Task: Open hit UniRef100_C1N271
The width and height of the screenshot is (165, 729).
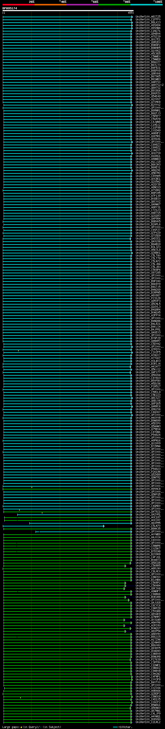Action: [148, 31]
